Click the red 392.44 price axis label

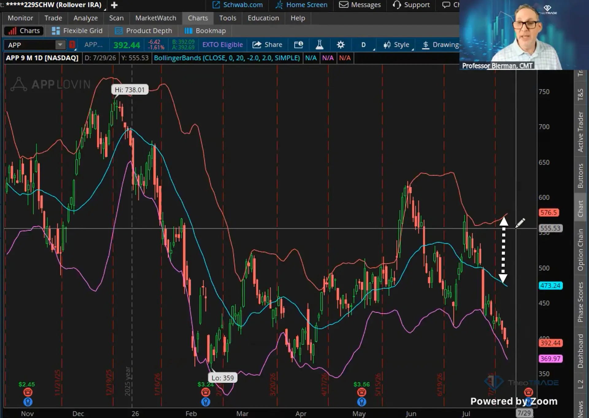coord(550,343)
